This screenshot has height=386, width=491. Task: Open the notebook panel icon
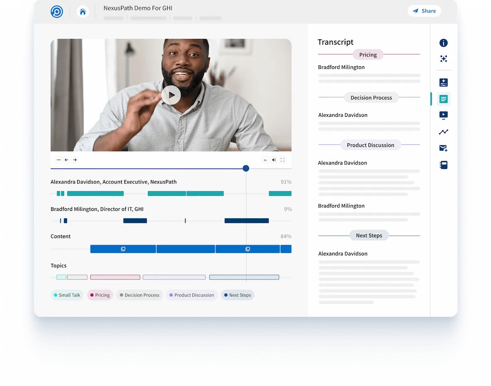pyautogui.click(x=443, y=165)
